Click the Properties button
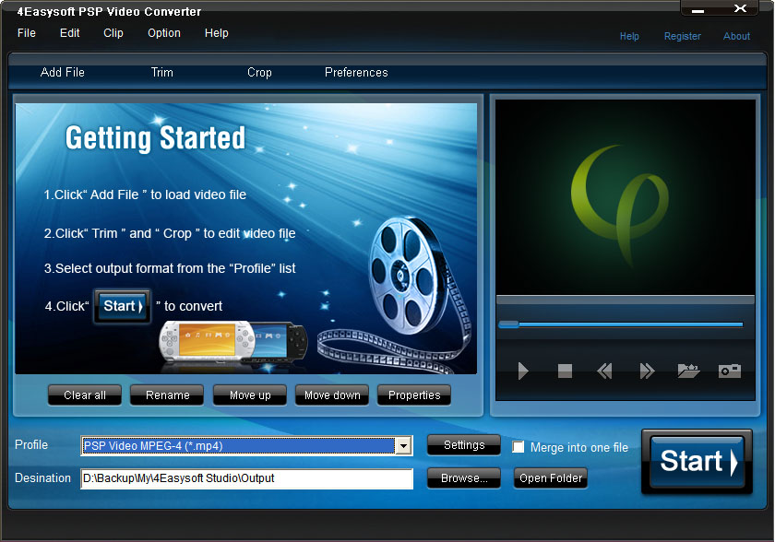775x542 pixels. pyautogui.click(x=414, y=395)
